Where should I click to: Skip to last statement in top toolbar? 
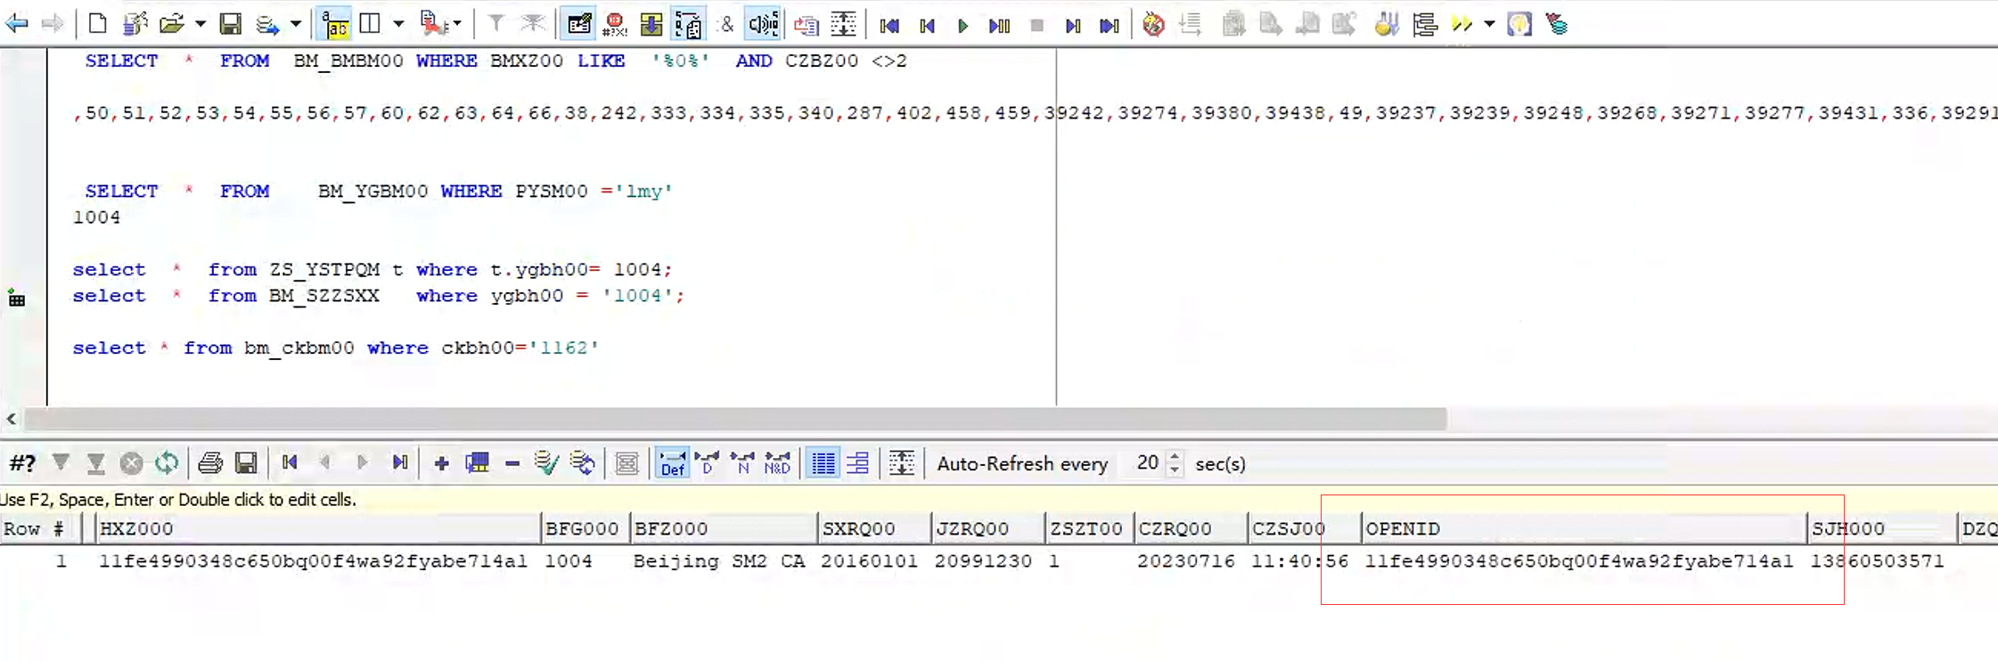point(1110,25)
